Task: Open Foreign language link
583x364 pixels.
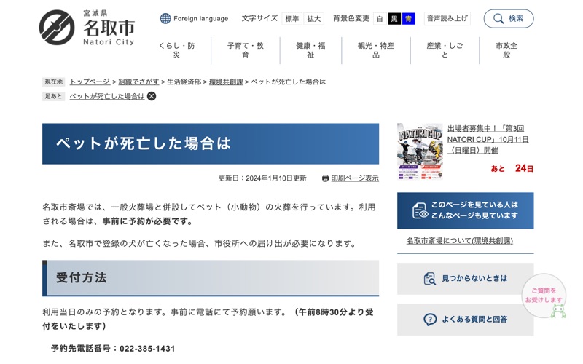Action: [201, 19]
